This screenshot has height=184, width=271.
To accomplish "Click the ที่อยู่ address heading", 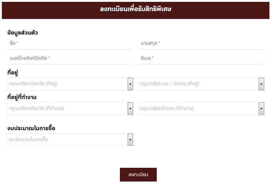I will pyautogui.click(x=13, y=72).
